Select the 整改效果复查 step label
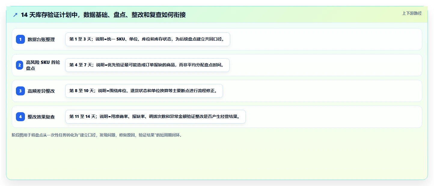The height and width of the screenshot is (186, 434). 41,117
